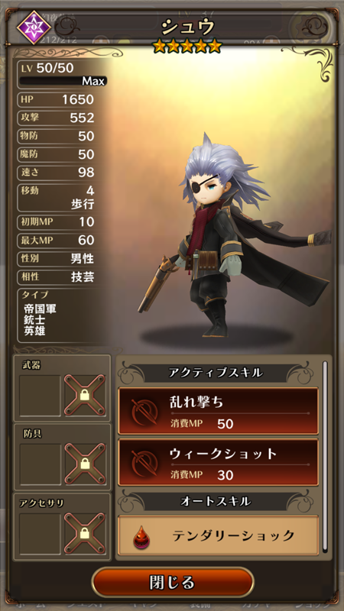The image size is (344, 611).
Task: Tap the level experience bar showing Max
Action: pos(63,81)
